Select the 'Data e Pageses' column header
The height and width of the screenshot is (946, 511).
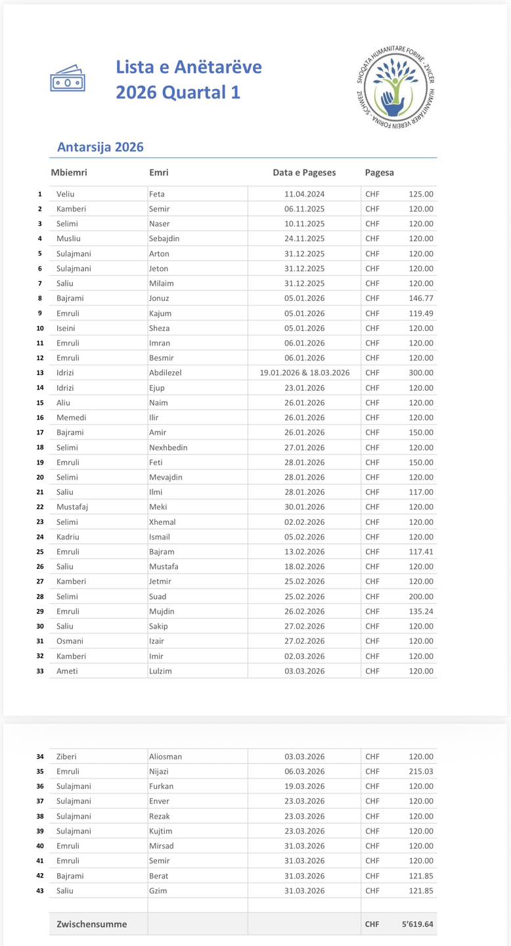tap(304, 173)
